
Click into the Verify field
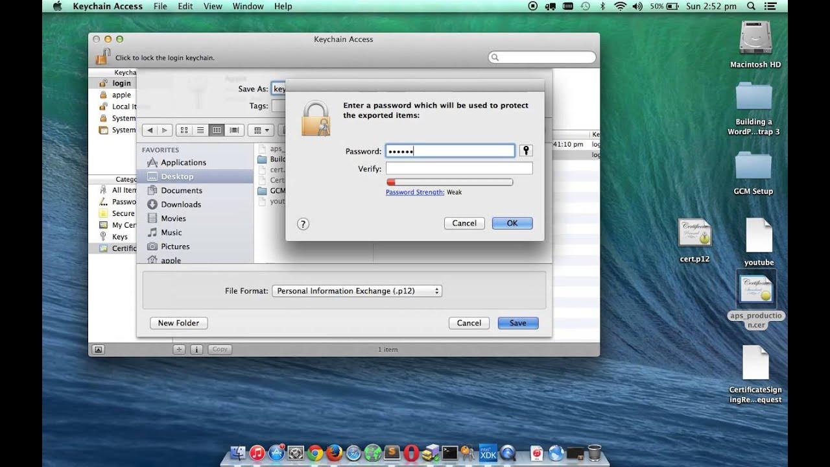click(x=459, y=169)
